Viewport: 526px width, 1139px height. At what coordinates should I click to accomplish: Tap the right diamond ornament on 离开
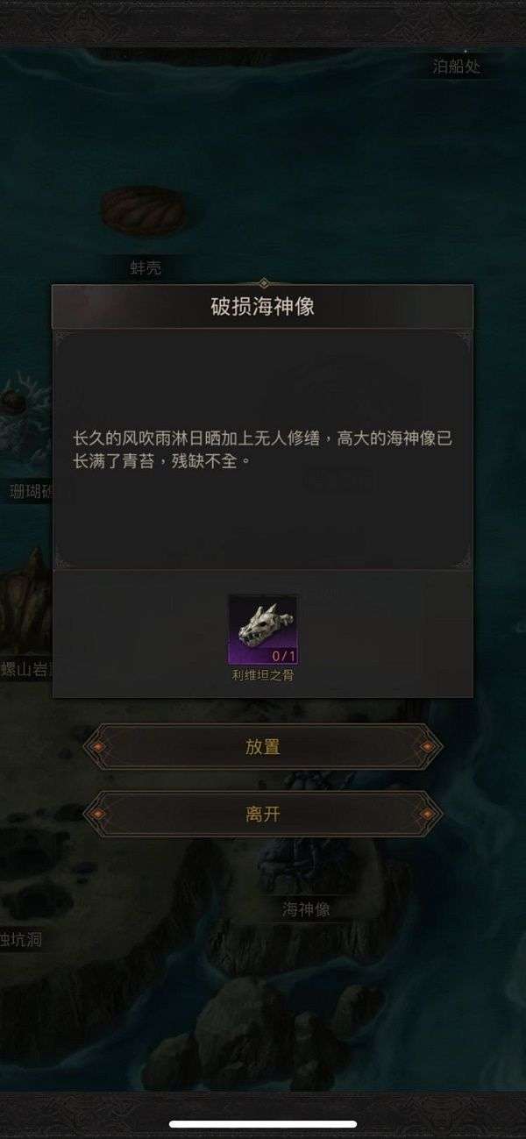pos(426,814)
